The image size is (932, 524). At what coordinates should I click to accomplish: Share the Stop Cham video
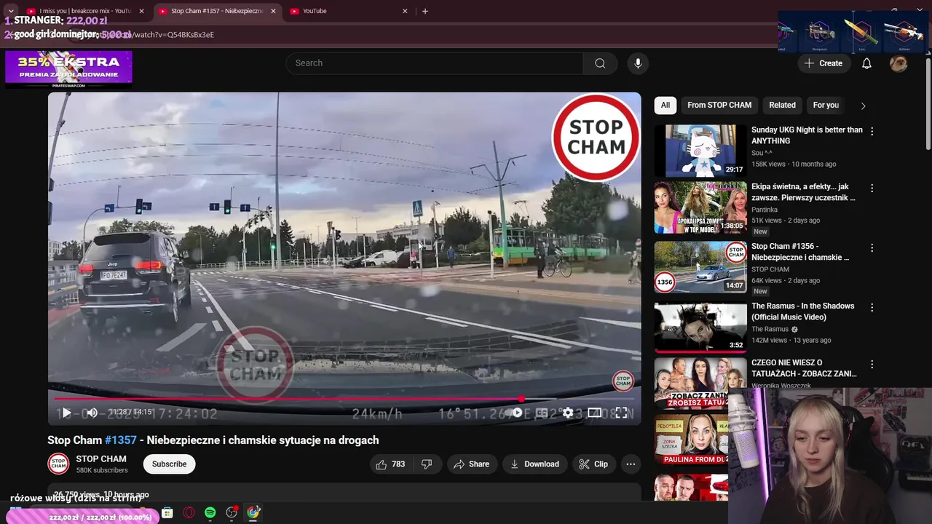pos(471,464)
